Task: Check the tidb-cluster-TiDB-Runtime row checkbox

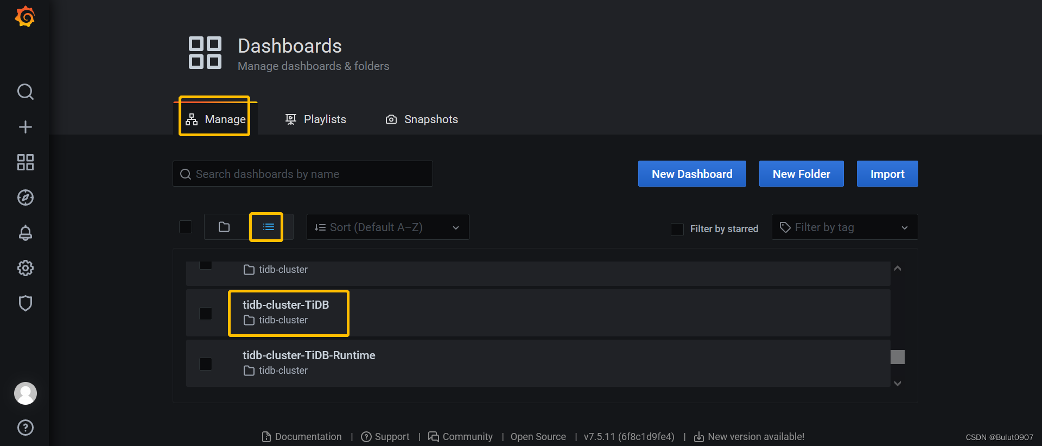Action: click(206, 364)
